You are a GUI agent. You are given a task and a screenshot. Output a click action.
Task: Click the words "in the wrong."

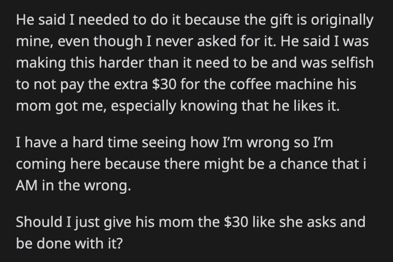point(86,185)
